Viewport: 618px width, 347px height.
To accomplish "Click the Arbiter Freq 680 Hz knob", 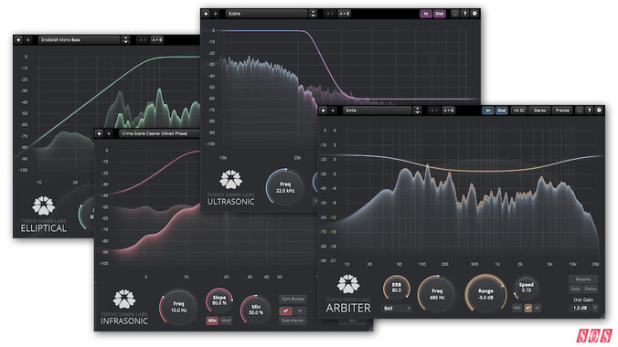I will [437, 294].
